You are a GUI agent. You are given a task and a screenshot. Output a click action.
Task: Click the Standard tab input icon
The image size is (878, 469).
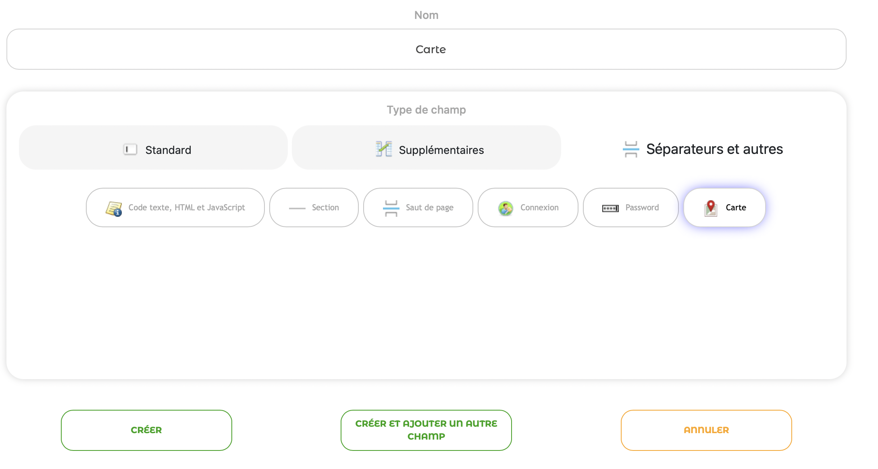tap(130, 149)
